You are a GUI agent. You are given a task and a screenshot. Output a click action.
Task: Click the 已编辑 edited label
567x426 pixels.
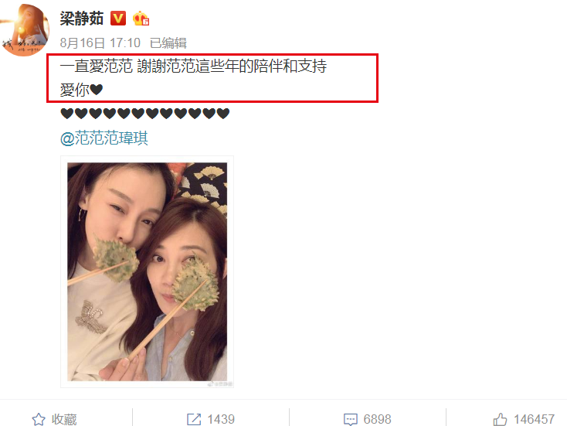point(168,43)
